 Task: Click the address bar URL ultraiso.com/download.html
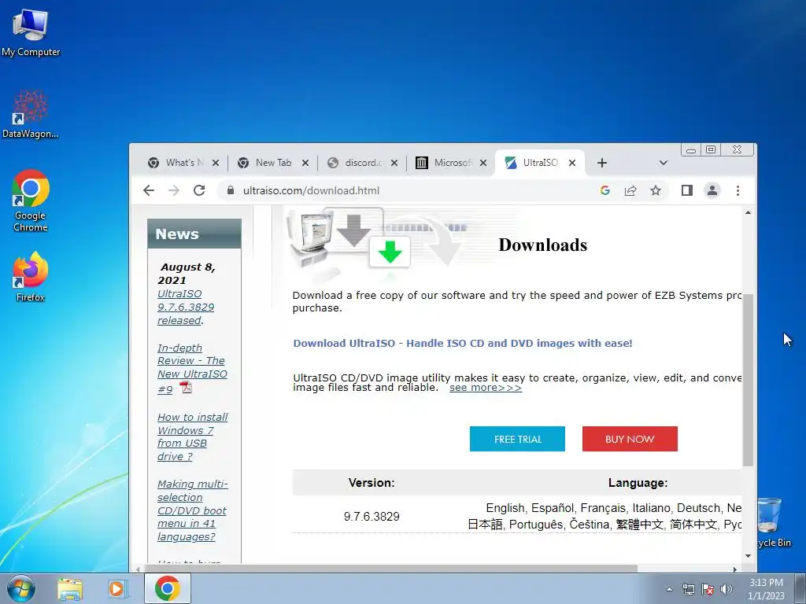[x=311, y=190]
